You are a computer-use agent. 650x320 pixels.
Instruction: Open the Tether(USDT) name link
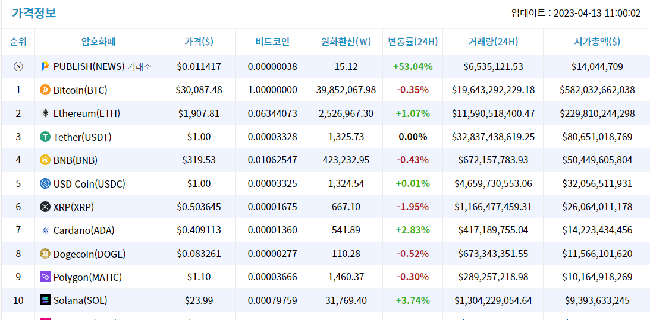coord(83,137)
